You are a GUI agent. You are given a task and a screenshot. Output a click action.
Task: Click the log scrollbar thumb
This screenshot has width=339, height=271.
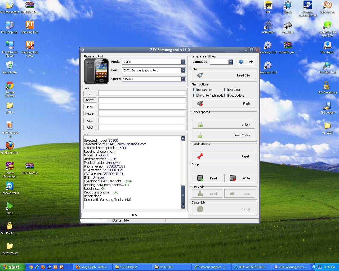coord(183,195)
